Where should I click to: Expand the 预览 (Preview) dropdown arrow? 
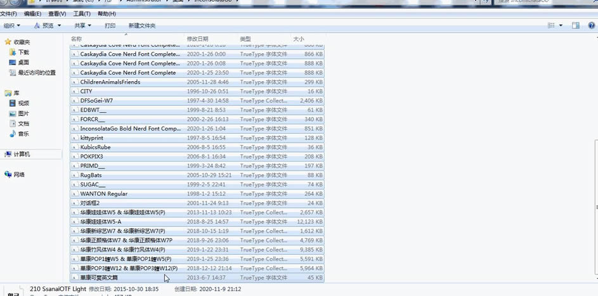59,25
